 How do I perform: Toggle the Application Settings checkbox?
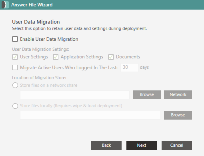pyautogui.click(x=56, y=57)
